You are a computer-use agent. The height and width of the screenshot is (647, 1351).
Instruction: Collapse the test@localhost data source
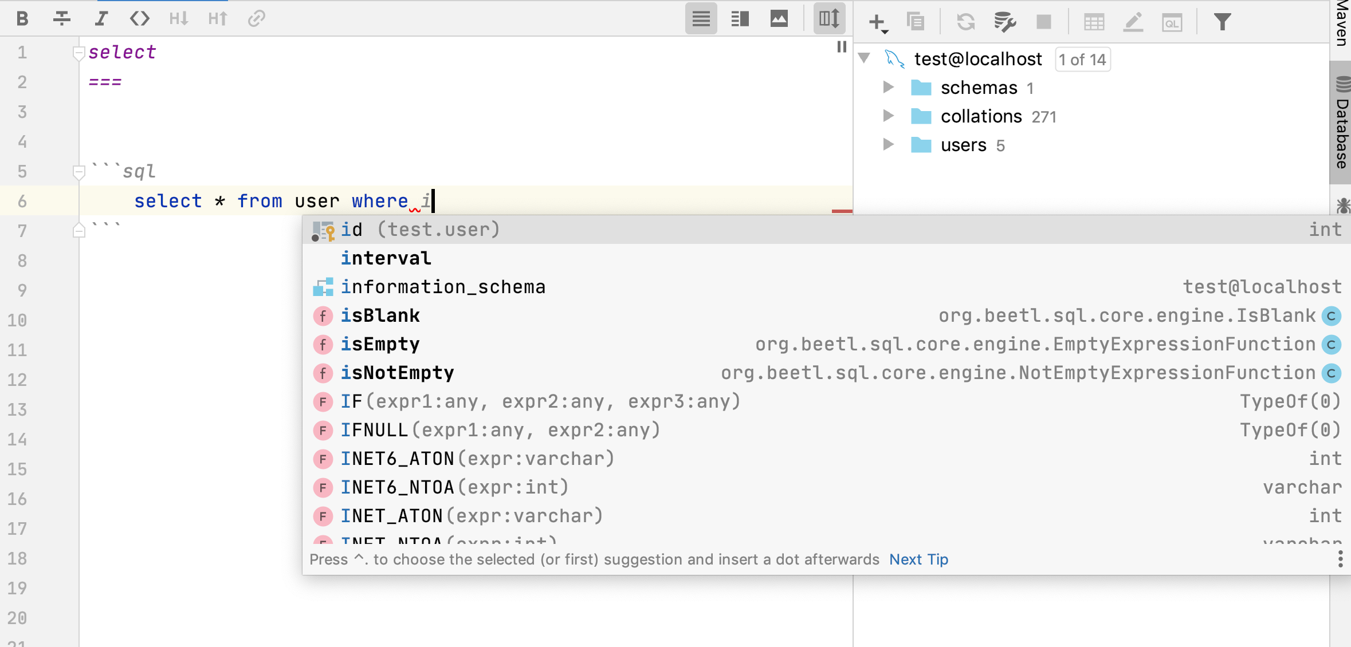(x=865, y=58)
